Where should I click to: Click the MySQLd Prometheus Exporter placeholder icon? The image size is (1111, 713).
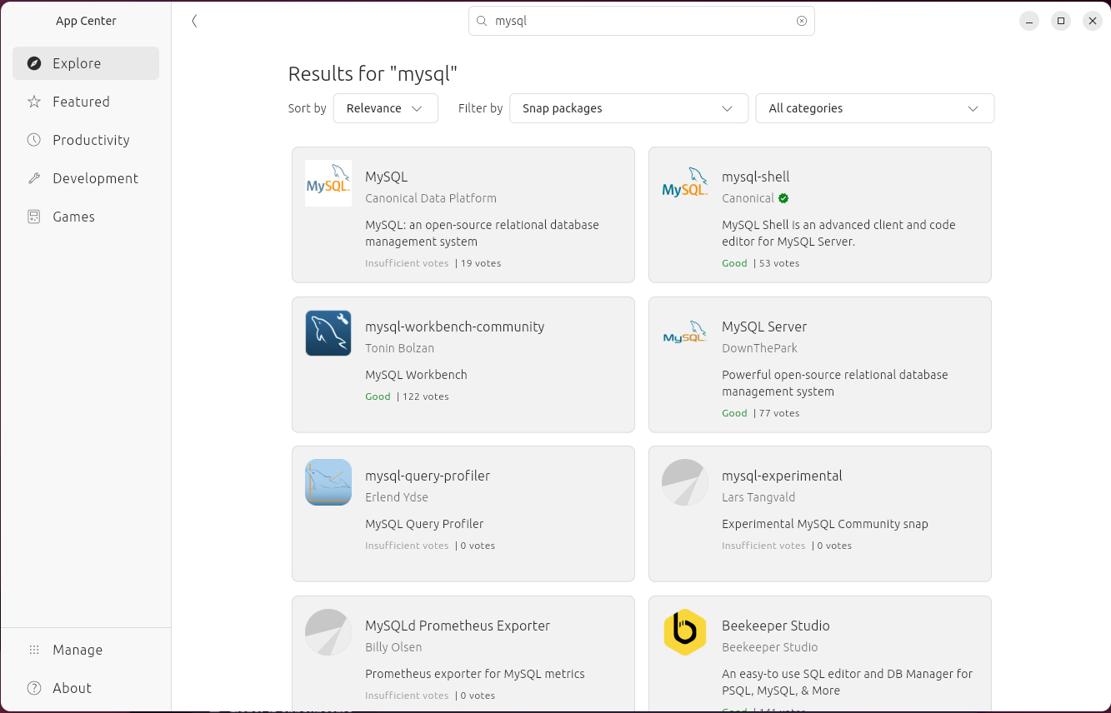click(328, 632)
